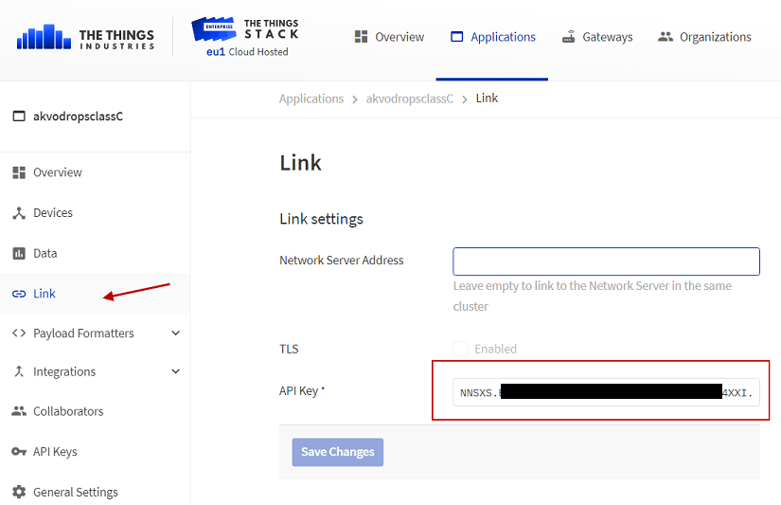Image resolution: width=781 pixels, height=505 pixels.
Task: Go to akvodropsclassC breadcrumb link
Action: (409, 99)
